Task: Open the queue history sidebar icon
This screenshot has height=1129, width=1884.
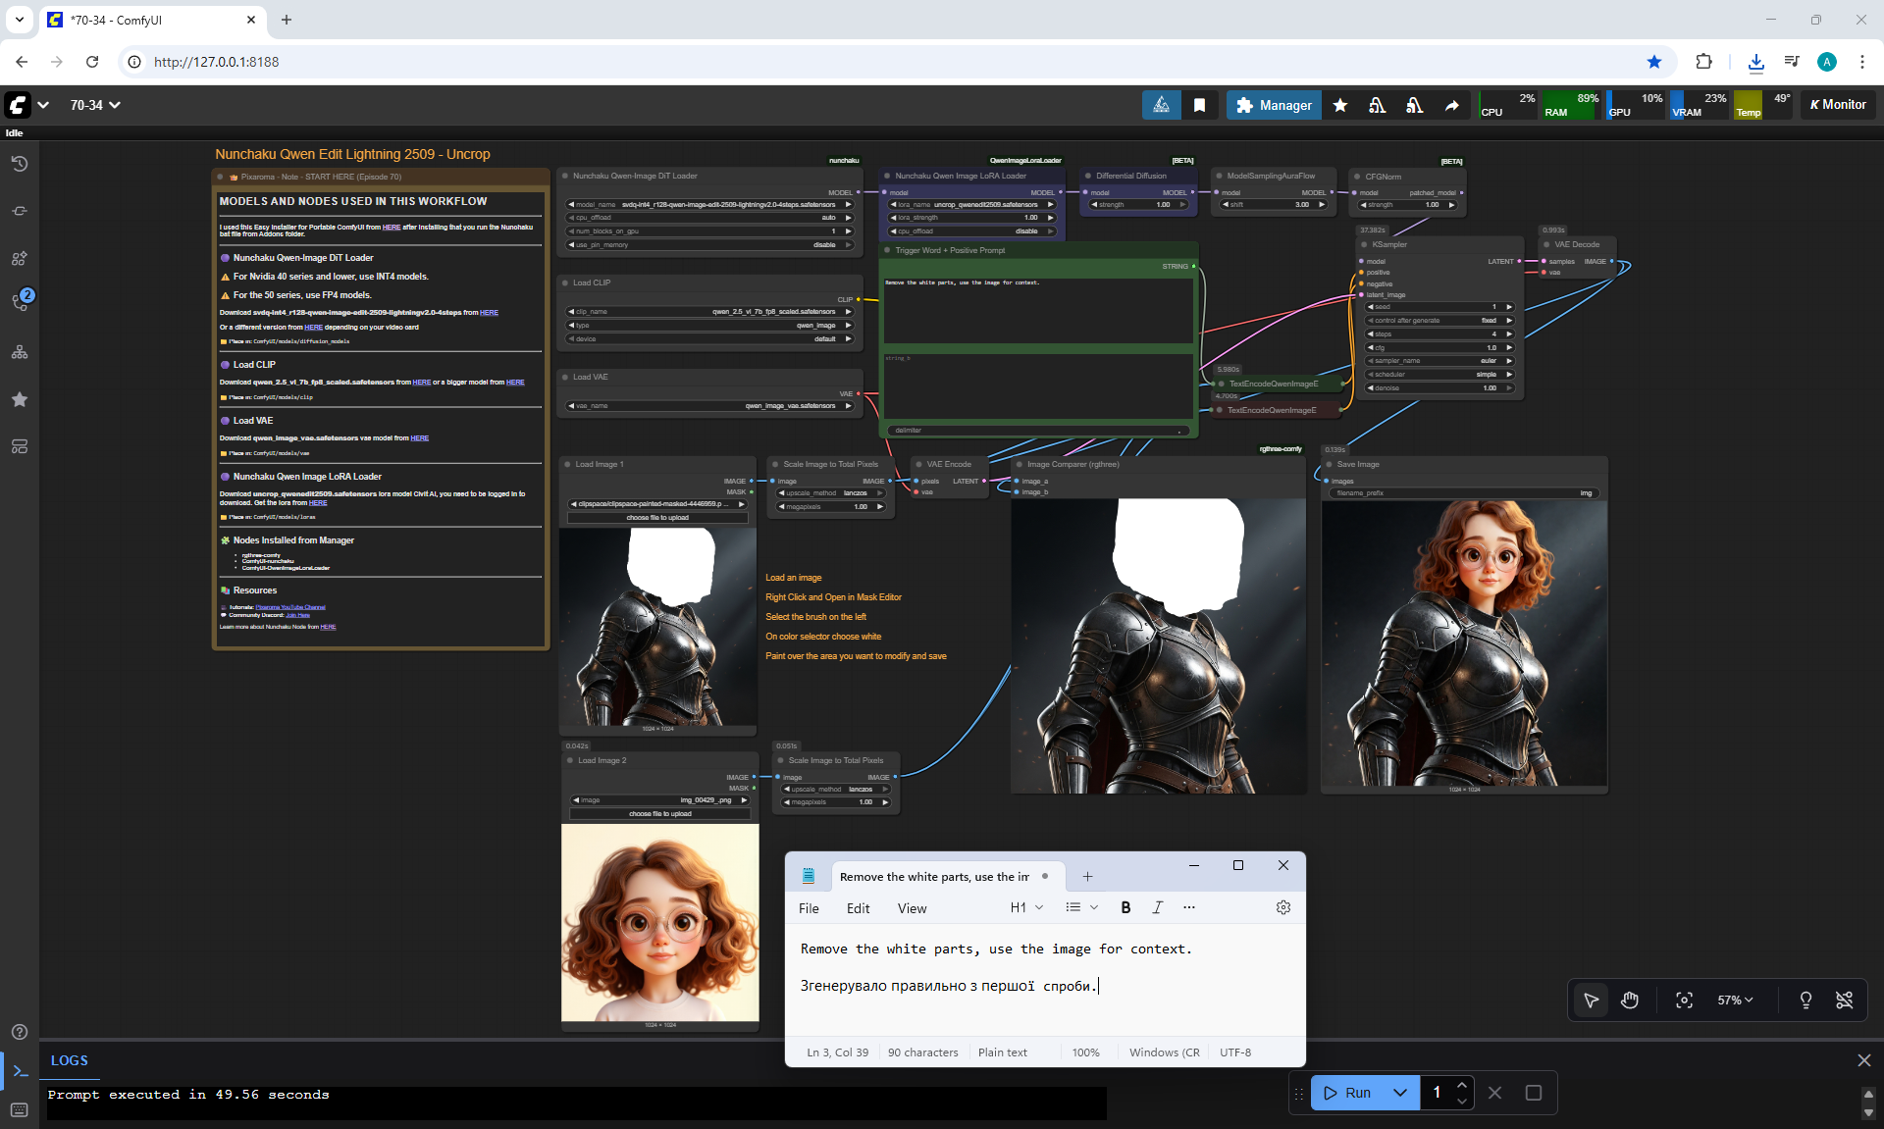Action: coord(20,164)
